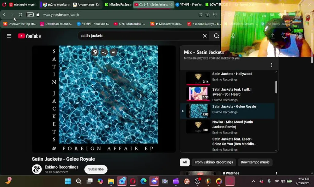Viewport: 314px width, 187px height.
Task: Open bookmark 'if u dont likeit you b...'
Action: coord(204,24)
